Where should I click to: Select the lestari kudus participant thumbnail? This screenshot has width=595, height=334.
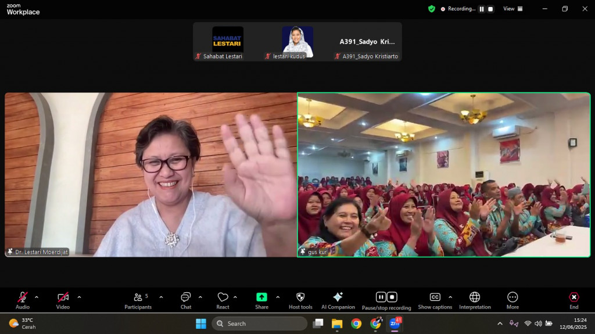(297, 42)
